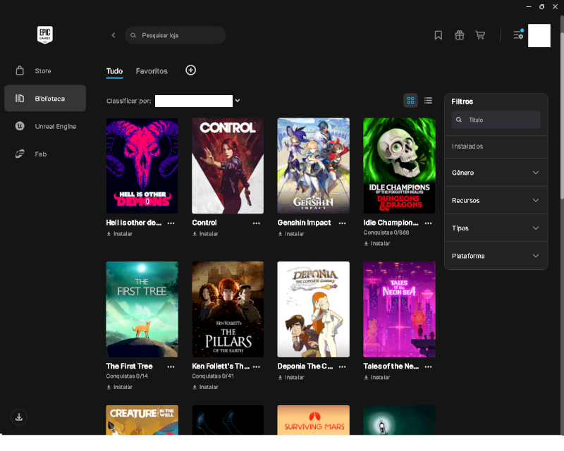Open the settings and notifications icon
This screenshot has width=564, height=451.
[518, 35]
